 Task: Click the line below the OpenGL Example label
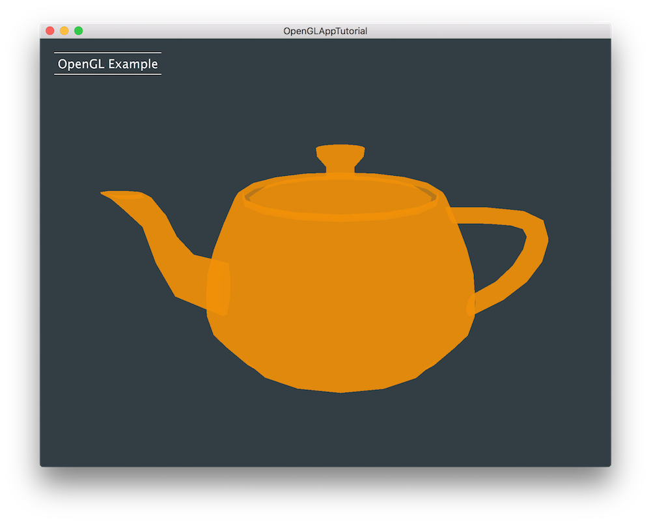[108, 74]
